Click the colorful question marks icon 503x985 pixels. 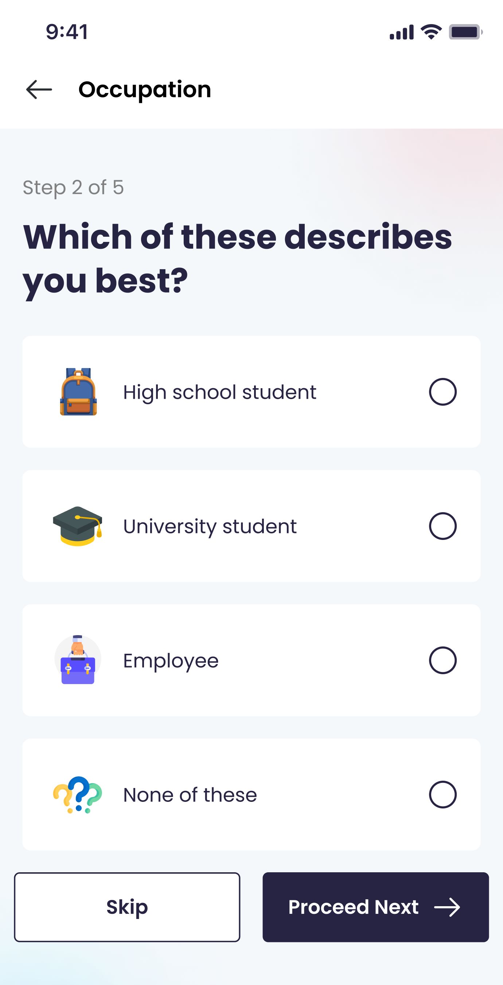point(78,795)
